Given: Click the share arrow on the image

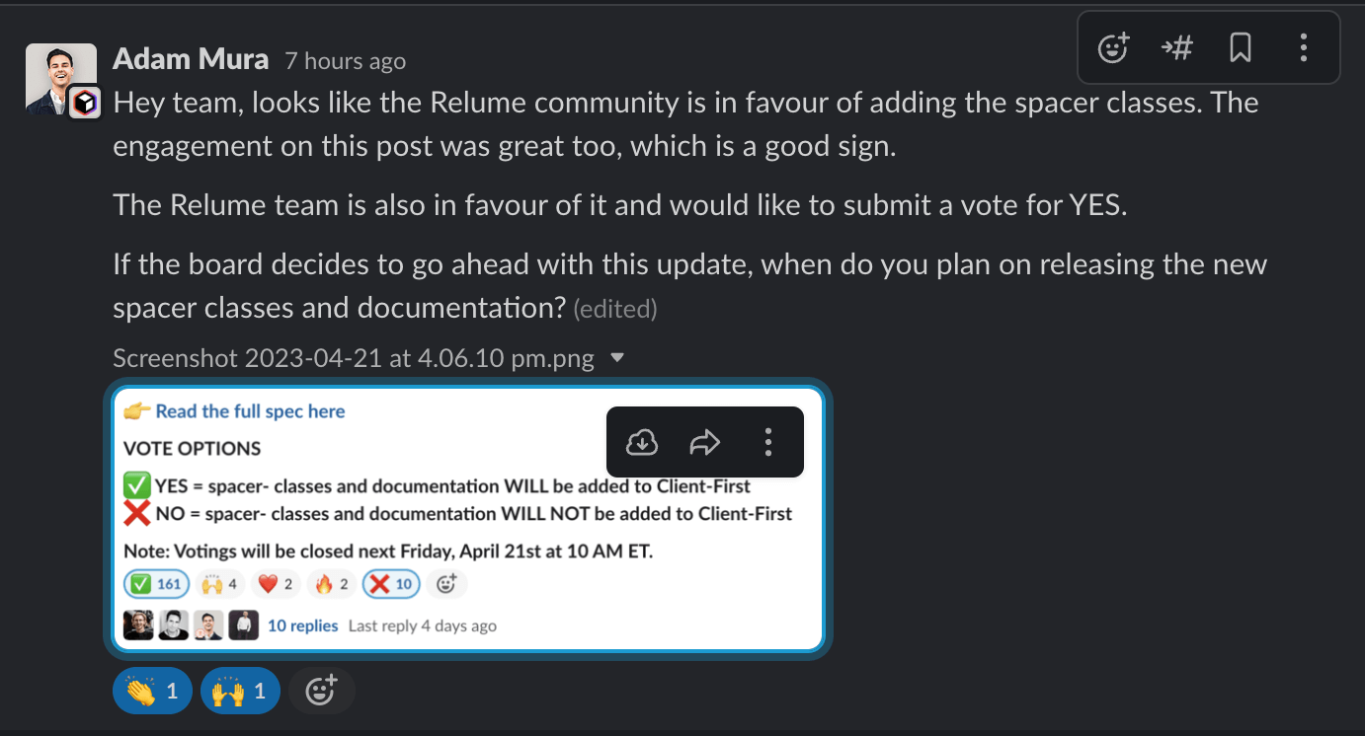Looking at the screenshot, I should [704, 442].
